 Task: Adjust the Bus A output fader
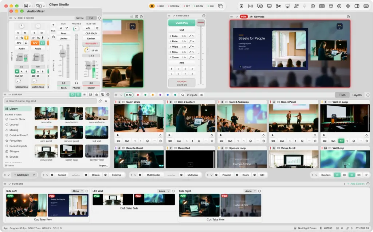[63, 53]
